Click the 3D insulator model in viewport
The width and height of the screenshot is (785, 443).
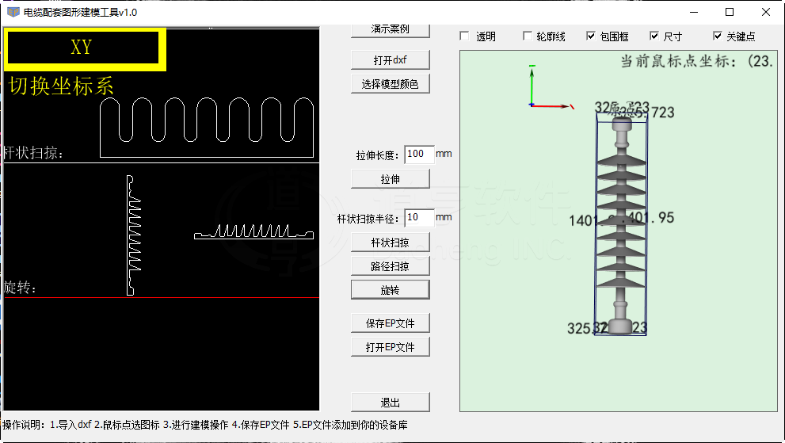pyautogui.click(x=621, y=226)
